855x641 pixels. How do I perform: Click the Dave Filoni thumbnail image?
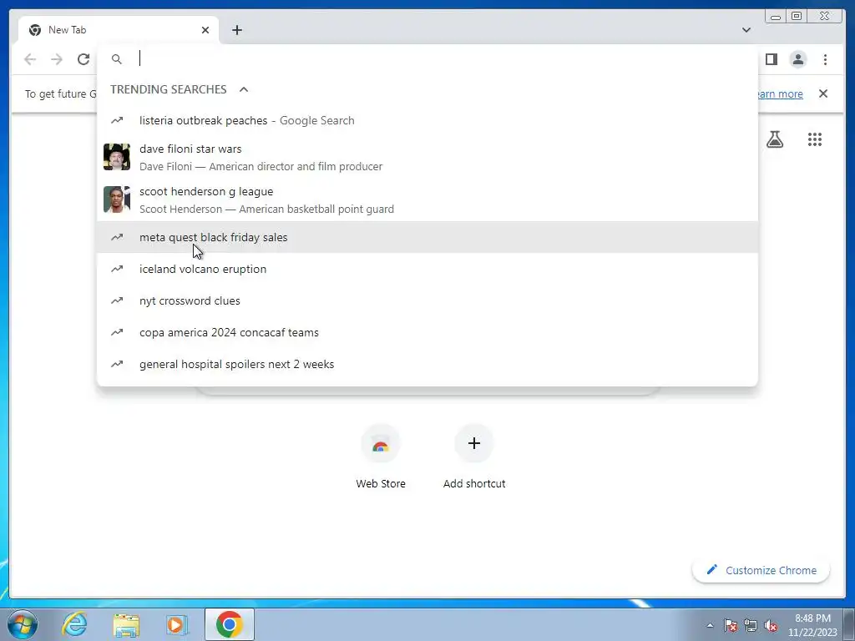pyautogui.click(x=117, y=157)
